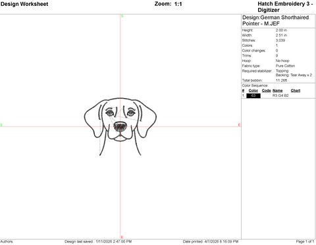Click the 'Color Sequence:' label
316x245 pixels.
click(x=255, y=86)
